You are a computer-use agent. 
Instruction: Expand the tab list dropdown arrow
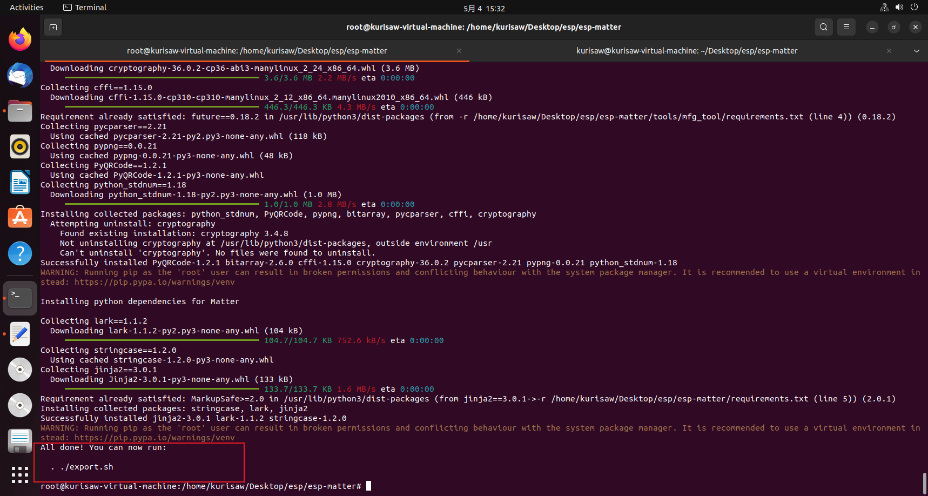917,51
